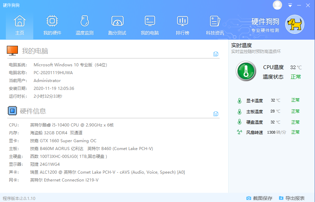Click the 主板温度 thermometer icon
315x202 pixels.
[240, 111]
